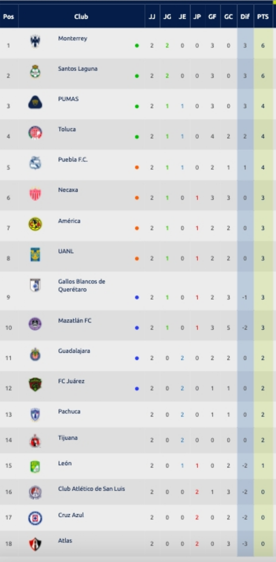Open Club Atlético de San Luis link

pyautogui.click(x=92, y=489)
